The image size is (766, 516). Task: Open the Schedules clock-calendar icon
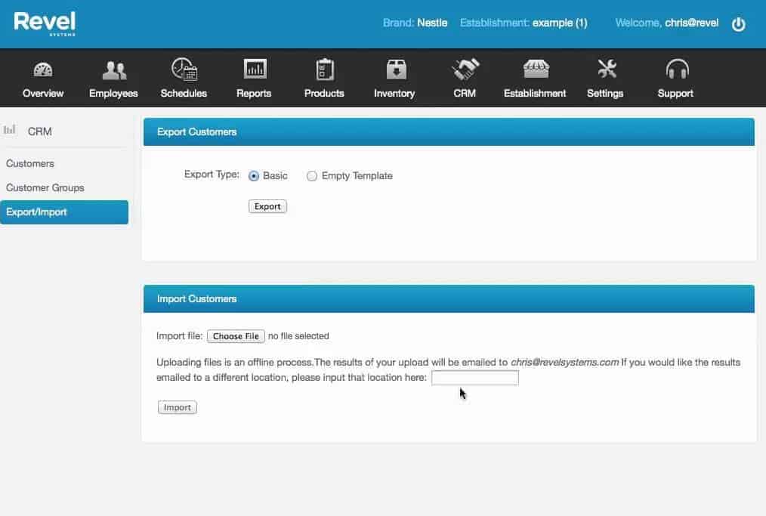click(x=184, y=70)
